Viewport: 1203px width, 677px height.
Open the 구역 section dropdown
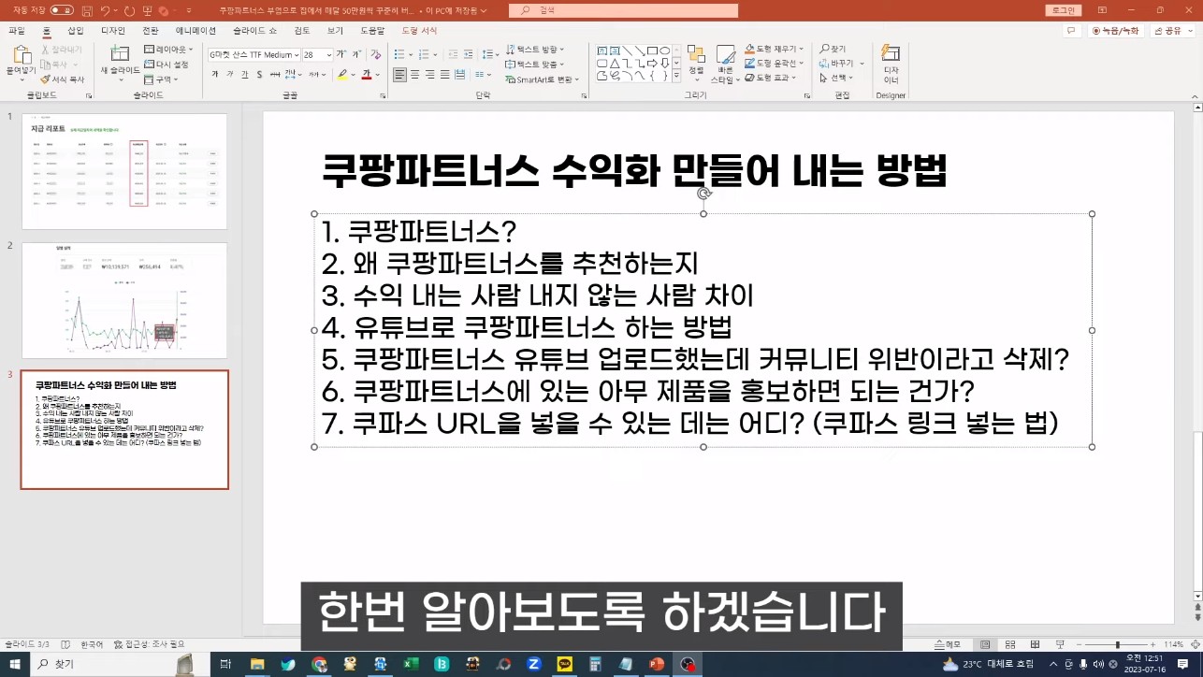[161, 79]
